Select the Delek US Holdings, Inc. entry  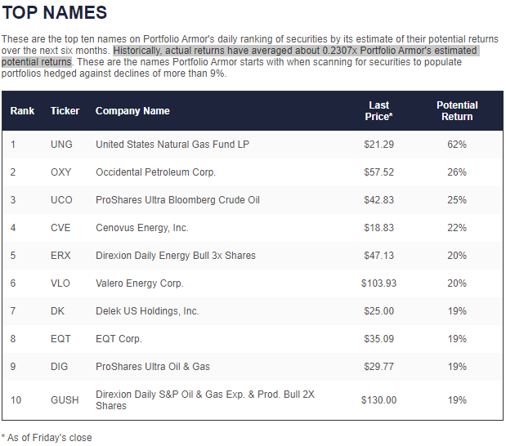pos(147,311)
